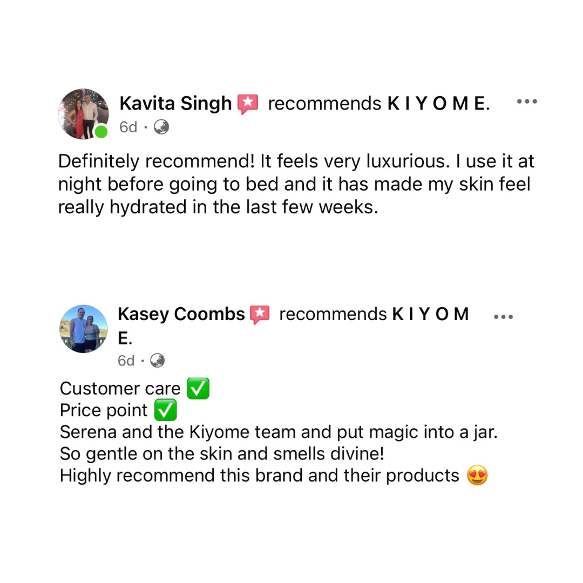This screenshot has width=583, height=583.
Task: Click public globe icon under Kavita Singh
Action: (x=161, y=127)
